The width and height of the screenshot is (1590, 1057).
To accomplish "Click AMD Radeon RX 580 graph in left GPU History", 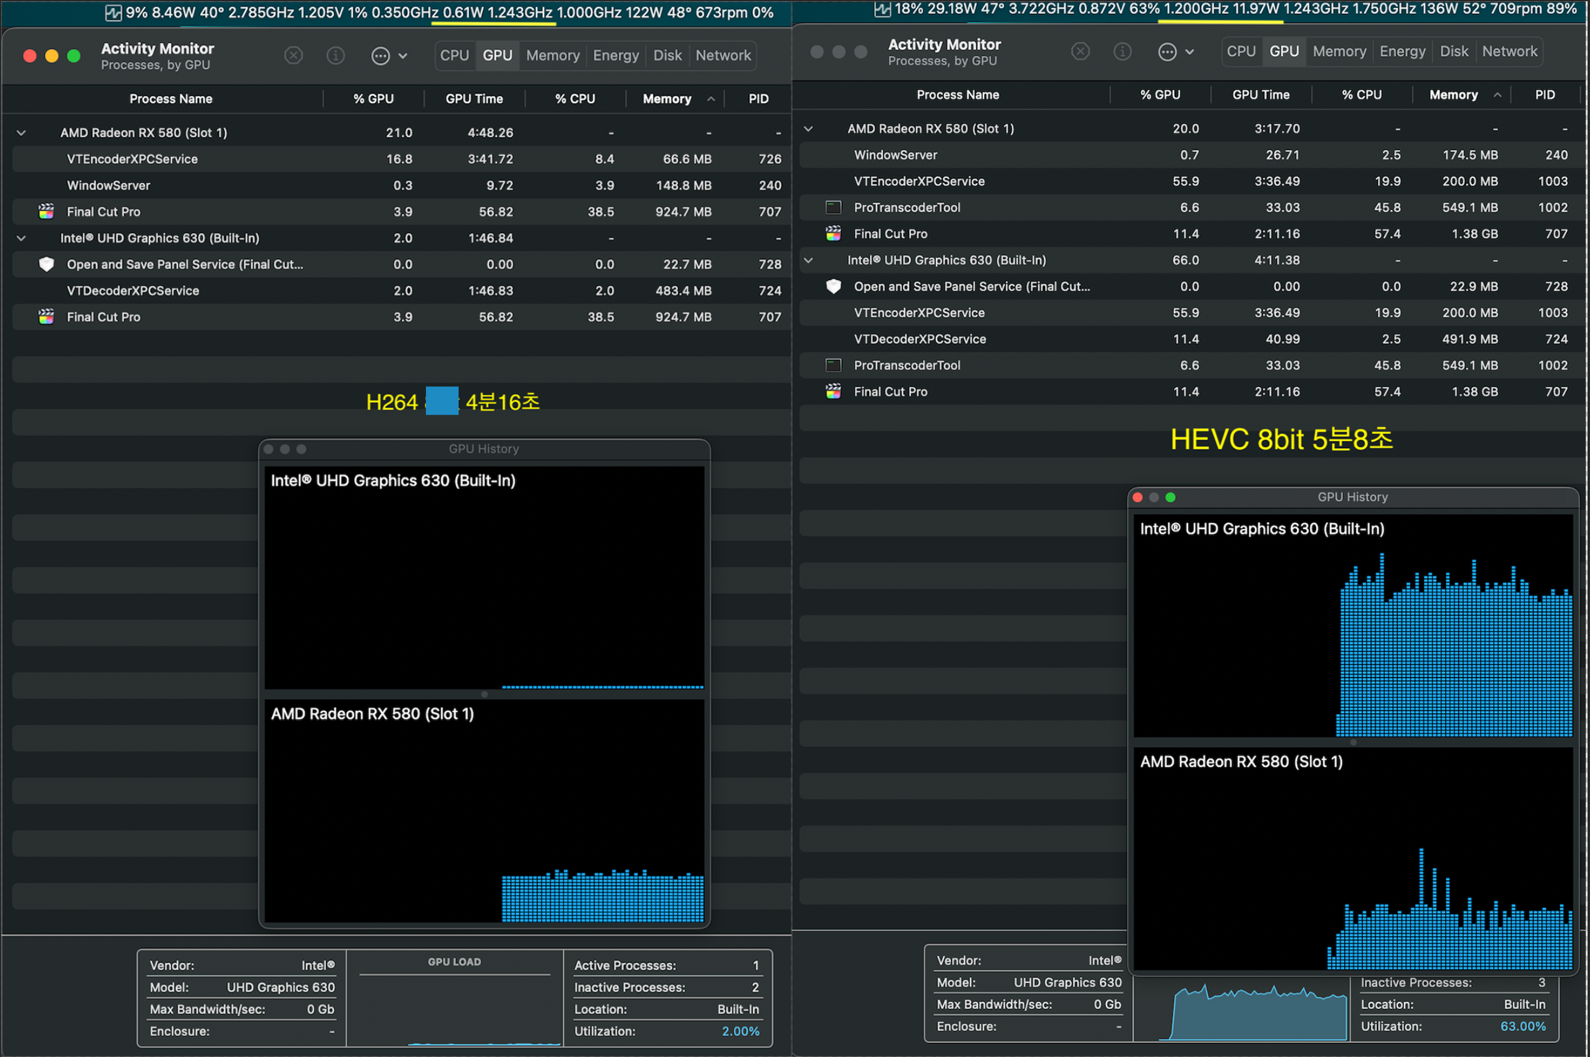I will (x=484, y=810).
